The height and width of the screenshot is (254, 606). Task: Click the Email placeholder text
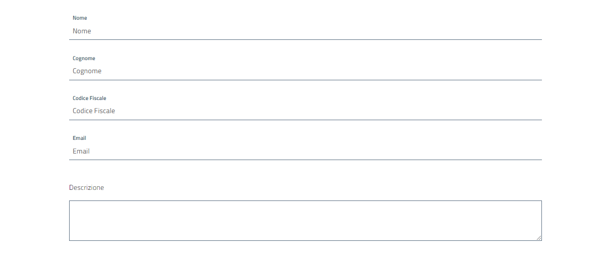point(81,151)
